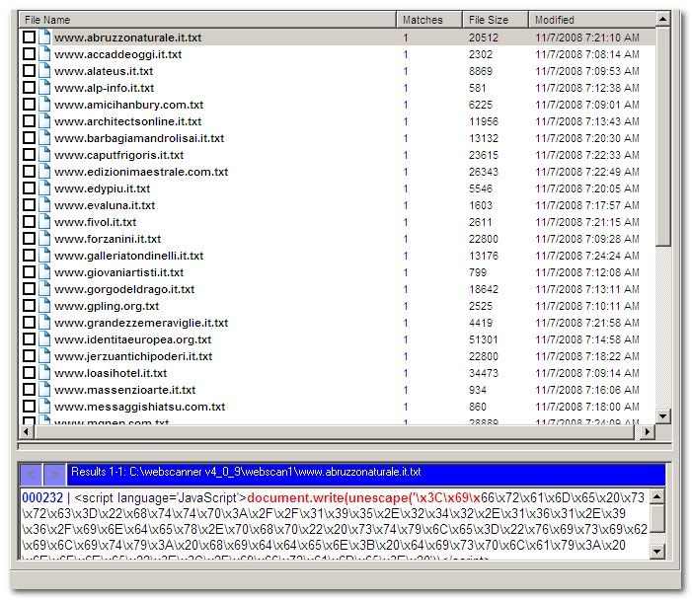
Task: Click the document icon beside www.alateus.it.txt
Action: (x=44, y=71)
